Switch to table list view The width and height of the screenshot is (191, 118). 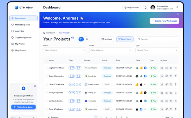(x=81, y=39)
